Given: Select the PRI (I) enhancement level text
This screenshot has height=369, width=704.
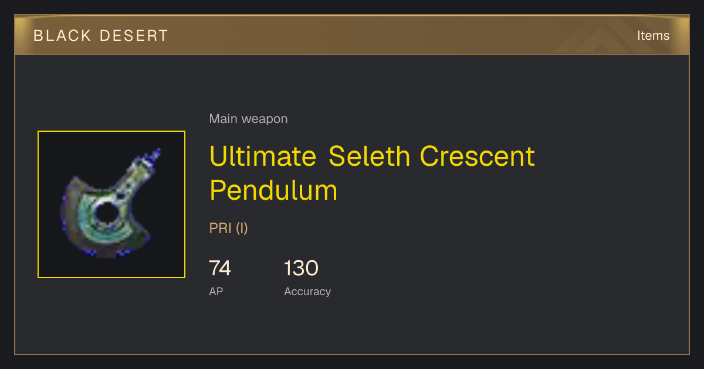Looking at the screenshot, I should pyautogui.click(x=229, y=228).
